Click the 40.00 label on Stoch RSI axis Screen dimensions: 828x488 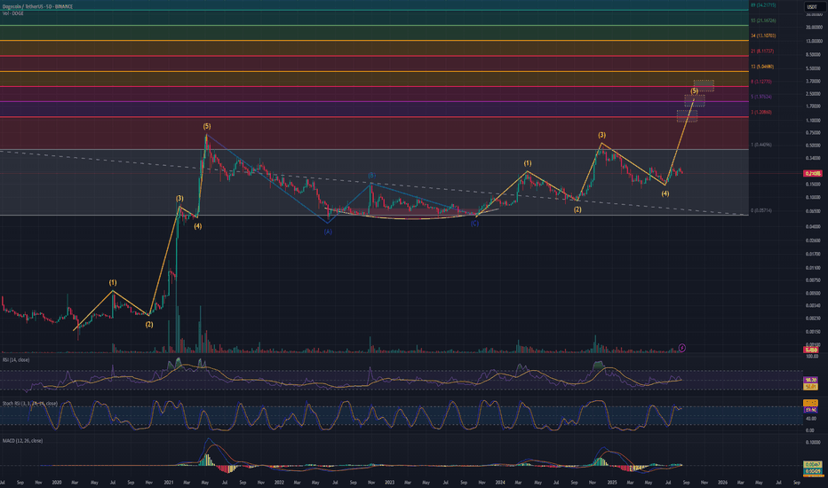pyautogui.click(x=810, y=419)
